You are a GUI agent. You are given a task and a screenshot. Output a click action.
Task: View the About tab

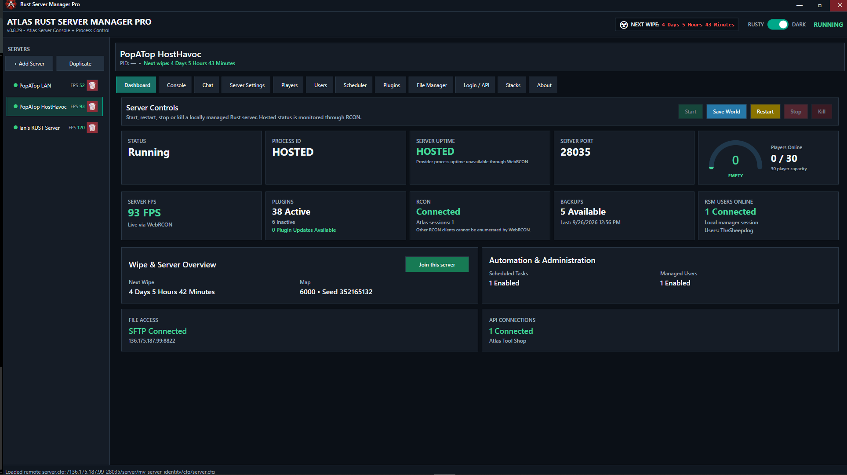pyautogui.click(x=544, y=85)
